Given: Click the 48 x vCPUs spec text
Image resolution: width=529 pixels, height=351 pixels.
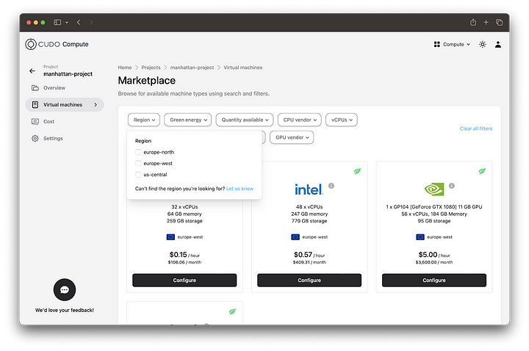Looking at the screenshot, I should [309, 206].
